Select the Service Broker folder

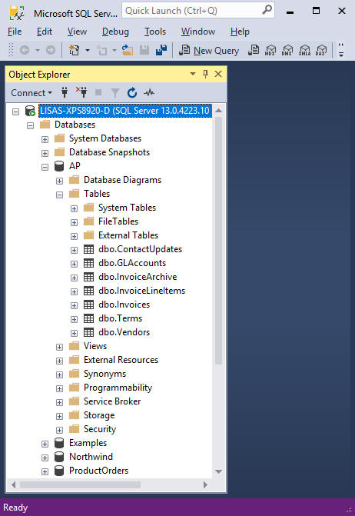pyautogui.click(x=112, y=401)
